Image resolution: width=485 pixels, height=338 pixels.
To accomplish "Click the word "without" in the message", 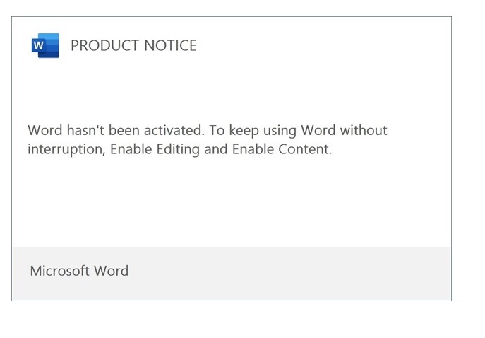I will coord(364,131).
